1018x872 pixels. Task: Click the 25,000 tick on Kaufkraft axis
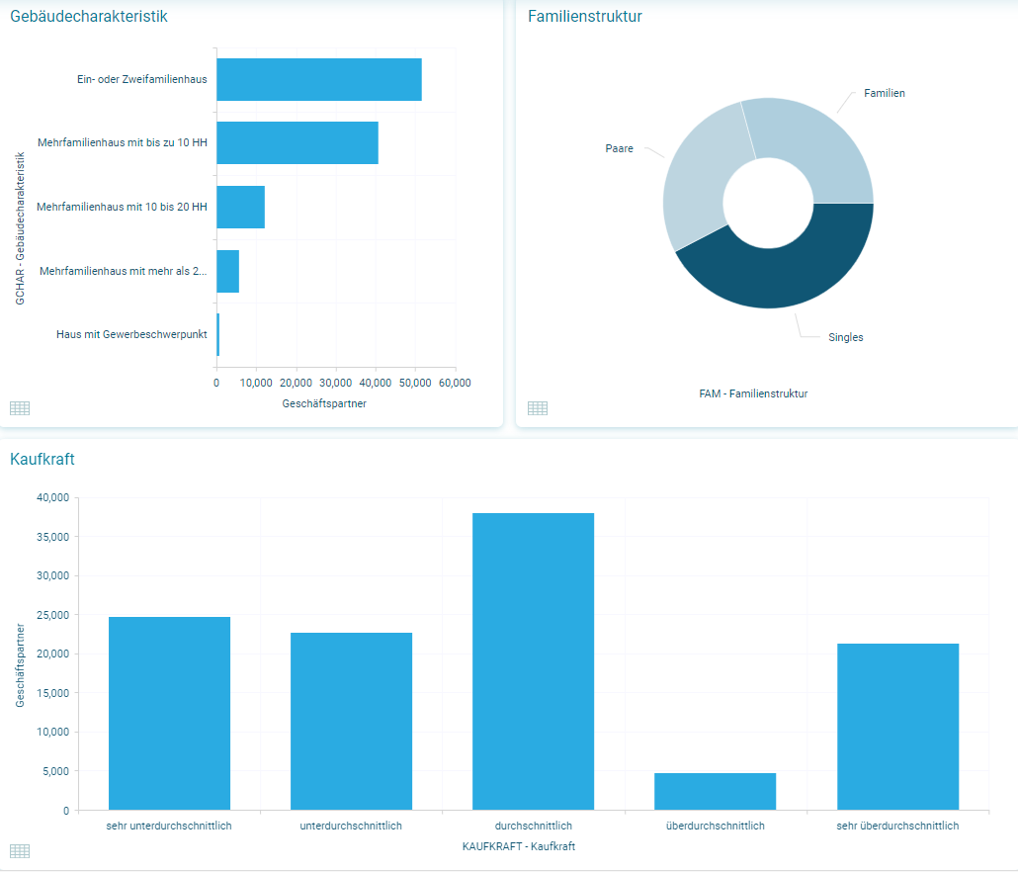point(52,615)
